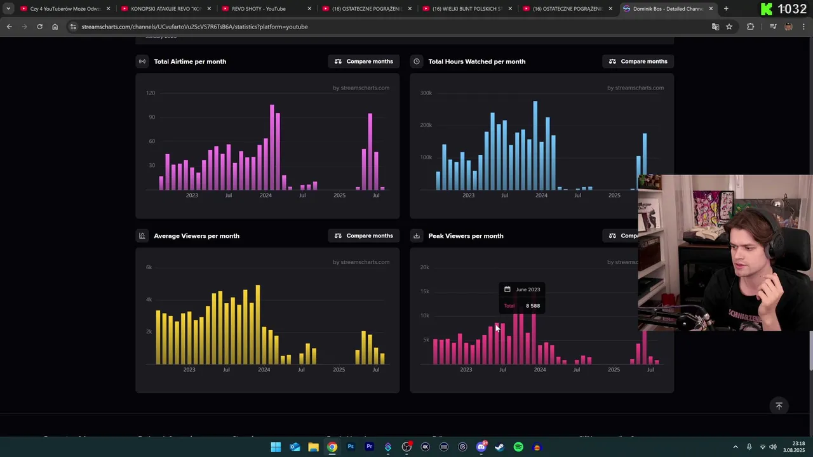Click the browser back arrow

(9, 27)
